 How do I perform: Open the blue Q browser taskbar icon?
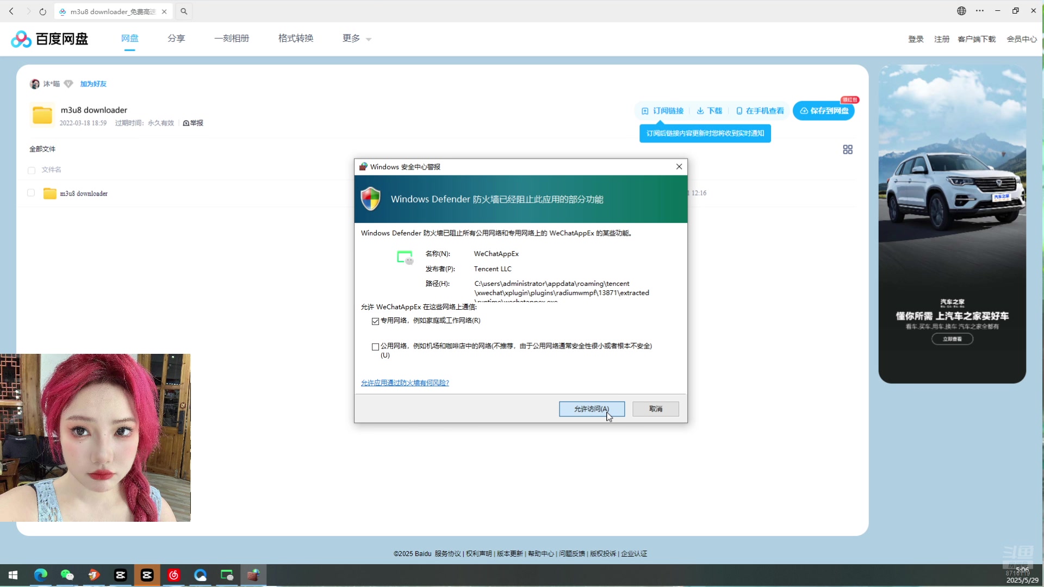pos(200,575)
